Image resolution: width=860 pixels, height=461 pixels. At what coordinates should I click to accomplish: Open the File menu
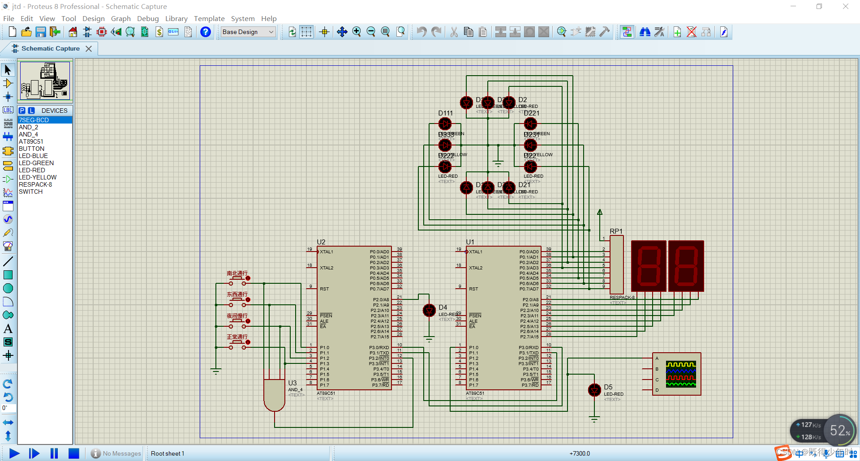(x=9, y=18)
